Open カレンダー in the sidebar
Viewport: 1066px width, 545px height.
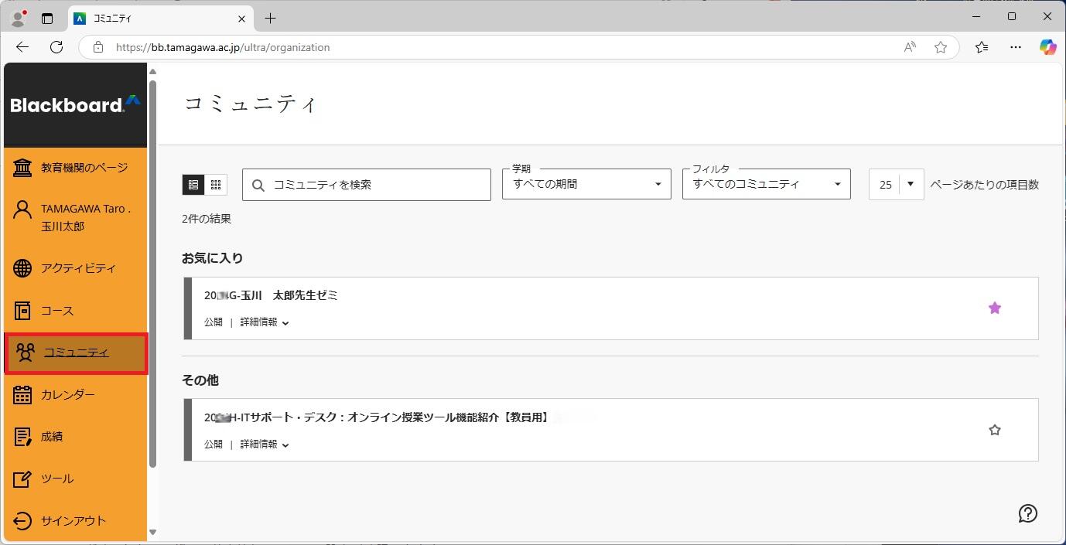75,395
